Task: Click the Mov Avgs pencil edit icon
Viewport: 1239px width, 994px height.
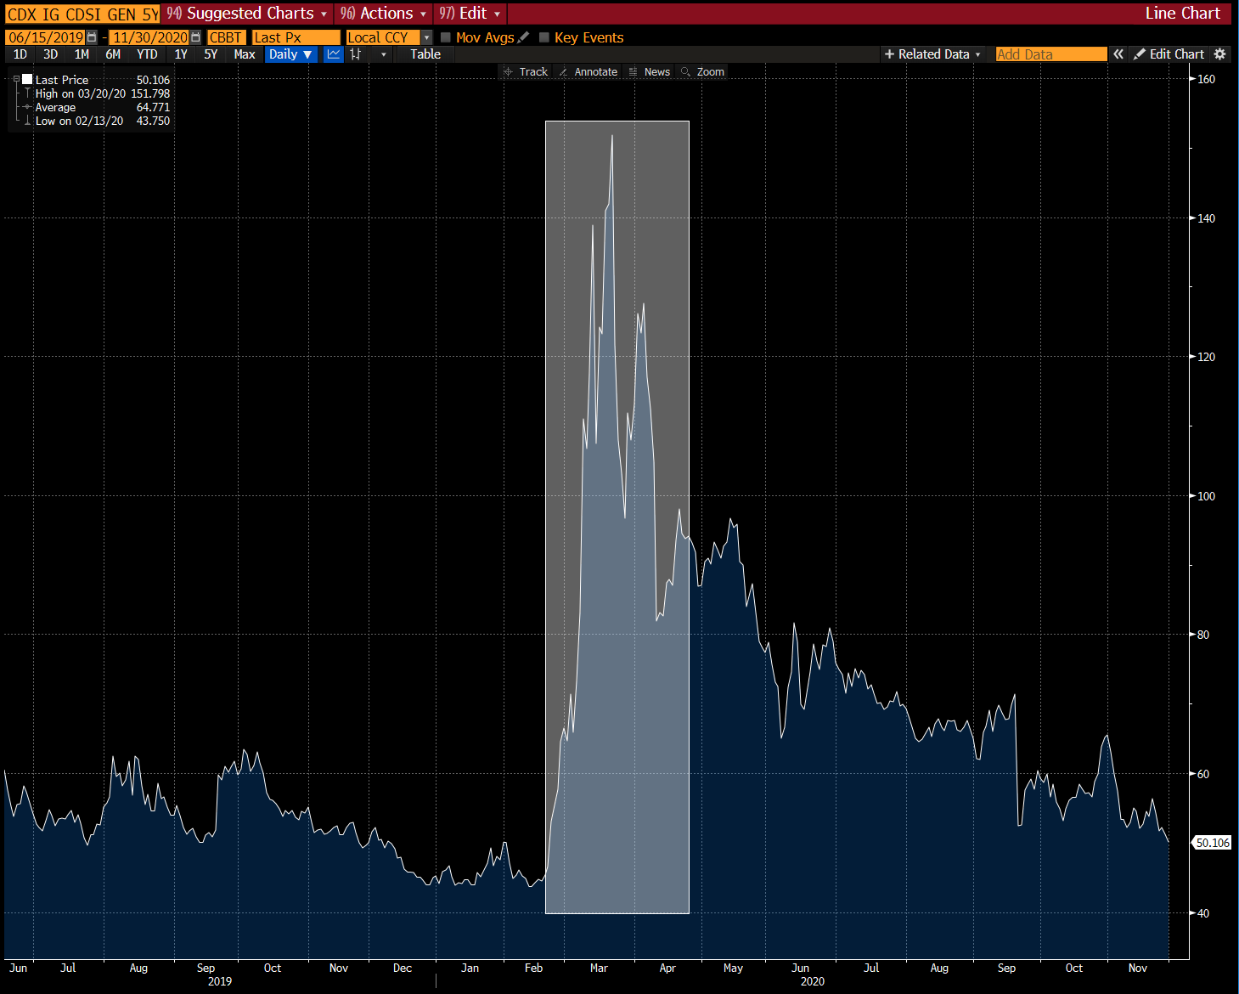Action: click(523, 37)
